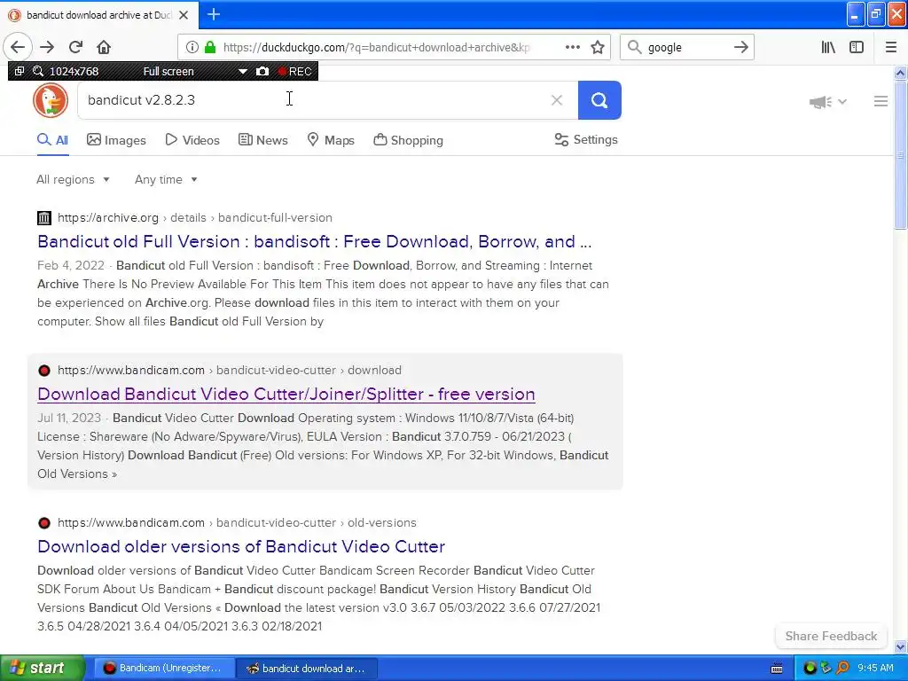Clear the DuckDuckGo search box text

(557, 100)
